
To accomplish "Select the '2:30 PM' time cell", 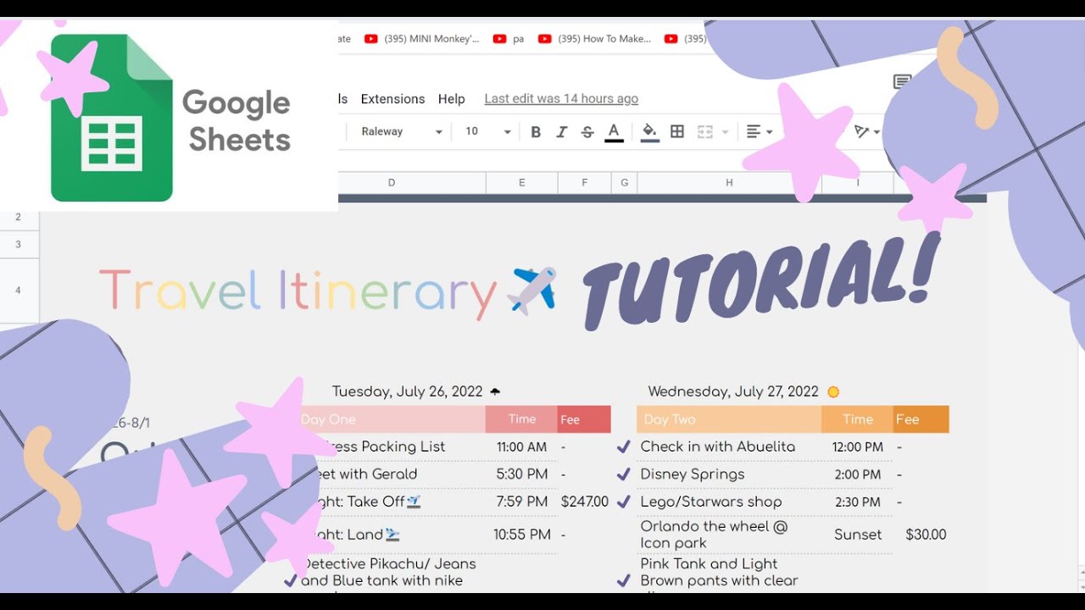I will (x=857, y=502).
